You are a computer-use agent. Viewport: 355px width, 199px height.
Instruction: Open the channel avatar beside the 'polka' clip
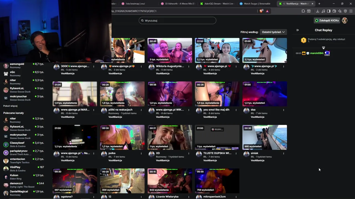[x=104, y=154]
